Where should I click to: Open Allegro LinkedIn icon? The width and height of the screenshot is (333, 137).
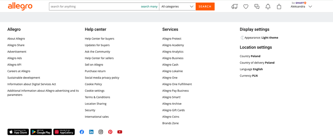point(91,132)
